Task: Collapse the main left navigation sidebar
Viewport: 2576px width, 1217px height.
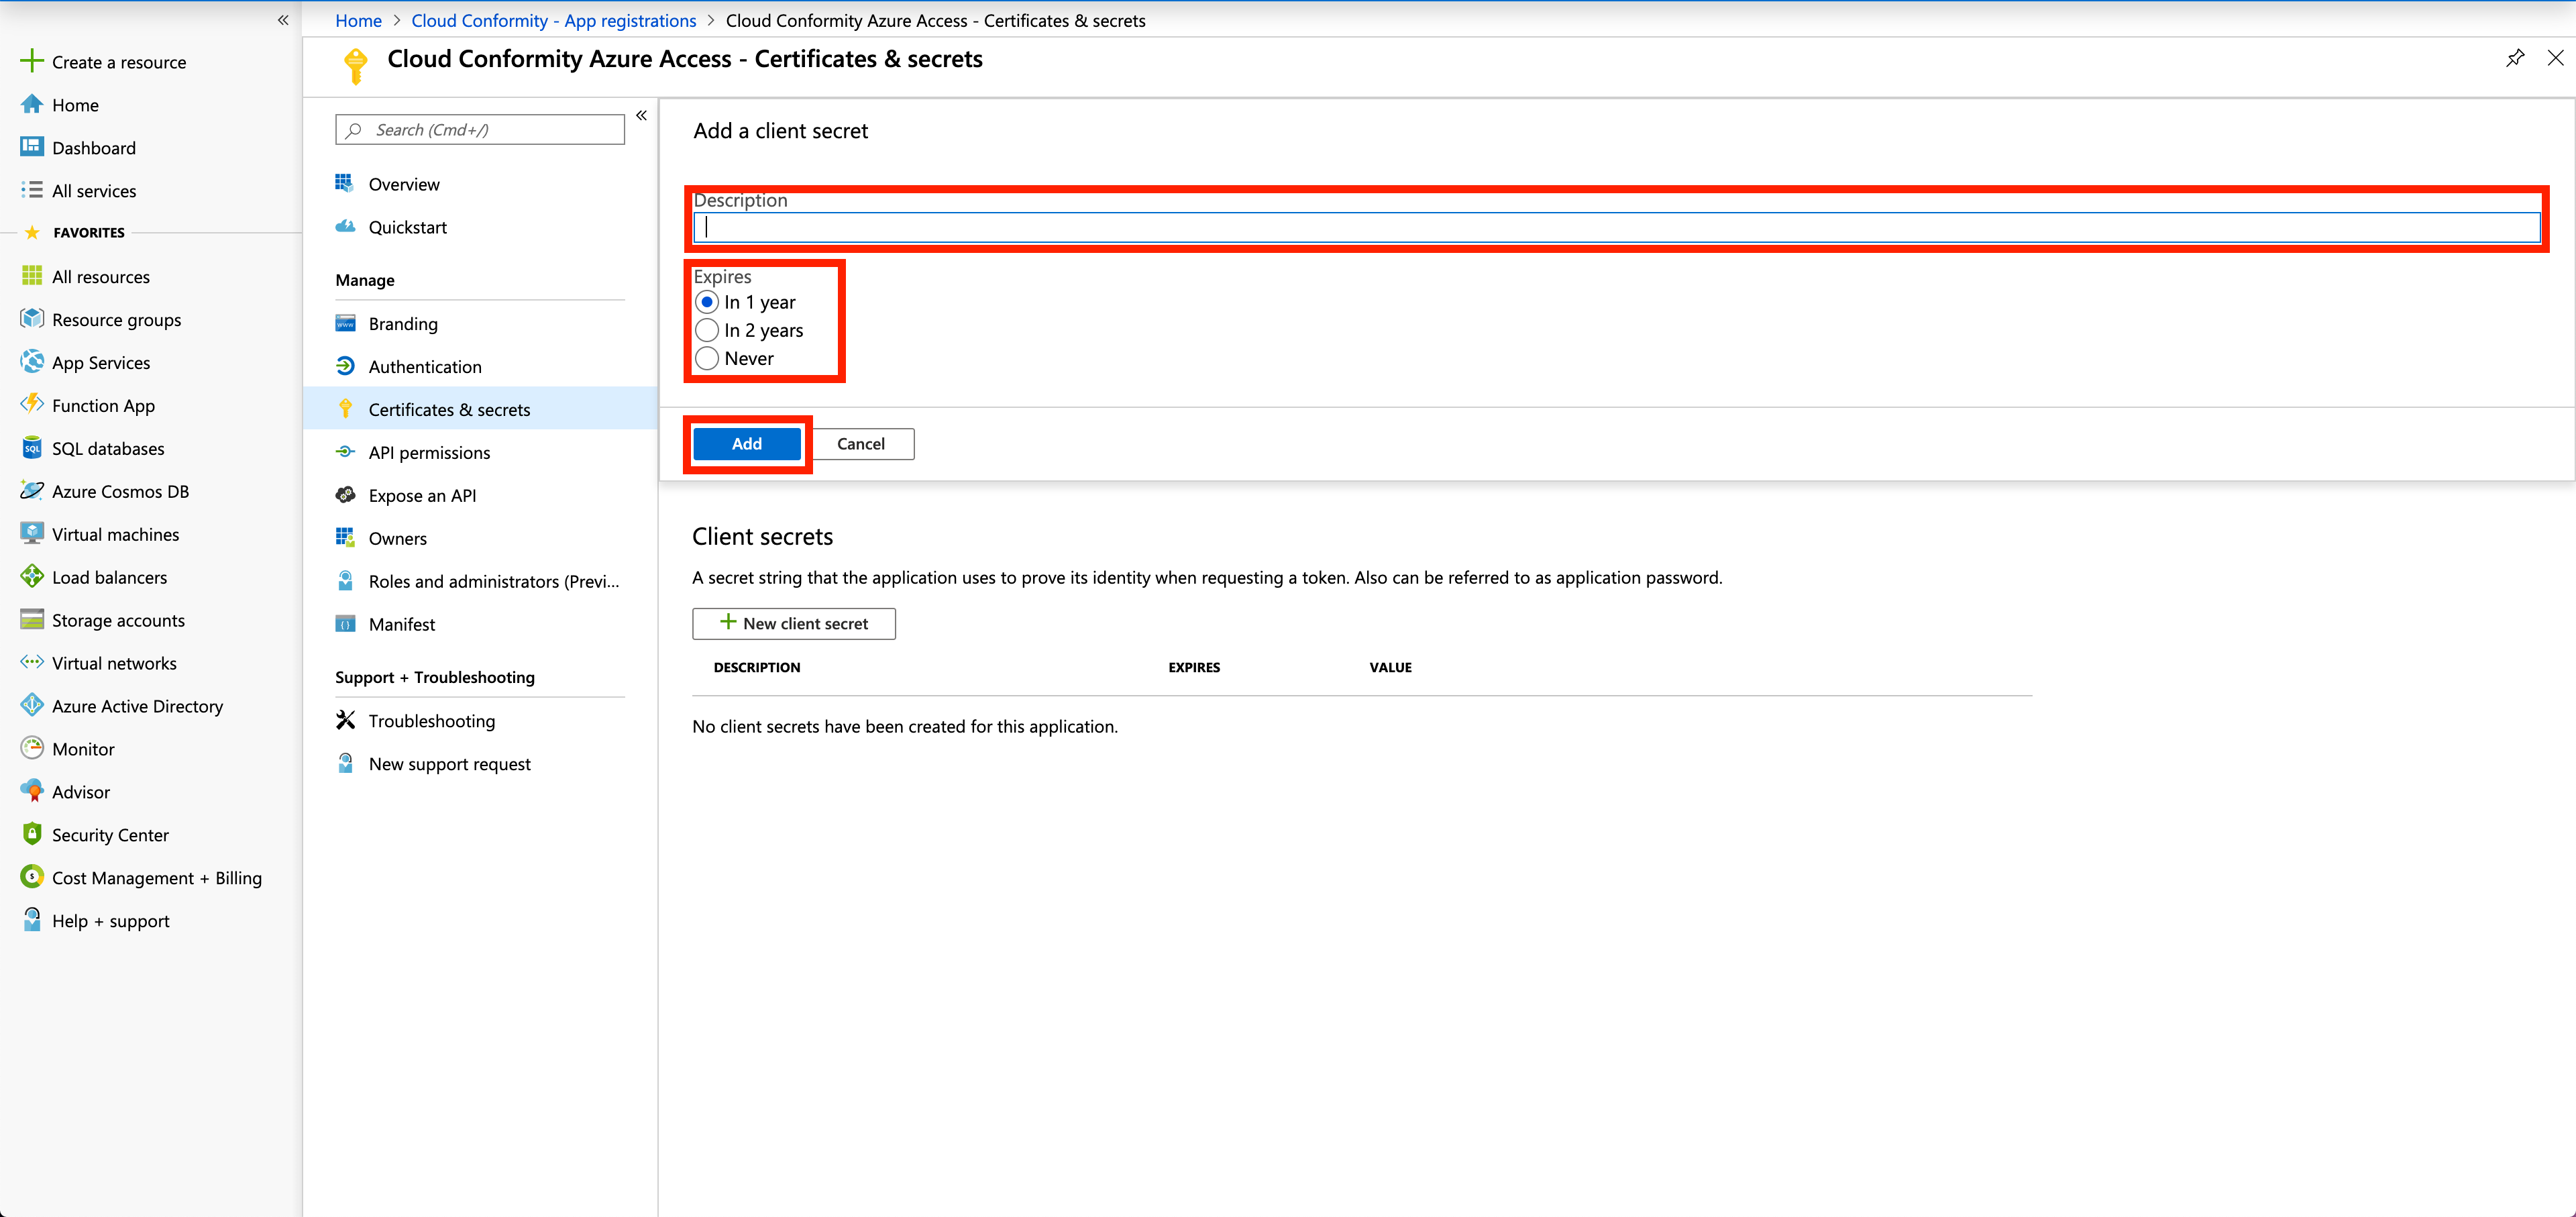Action: (x=283, y=20)
